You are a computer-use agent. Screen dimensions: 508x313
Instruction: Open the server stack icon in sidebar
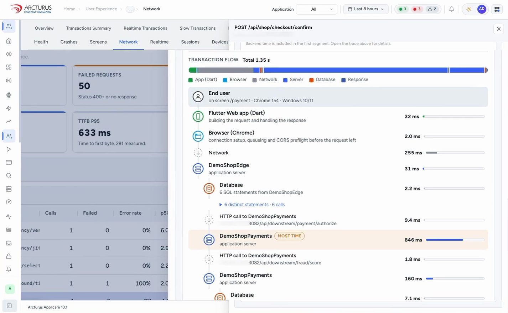click(9, 189)
